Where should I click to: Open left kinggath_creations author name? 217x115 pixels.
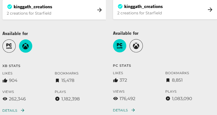click(x=33, y=7)
